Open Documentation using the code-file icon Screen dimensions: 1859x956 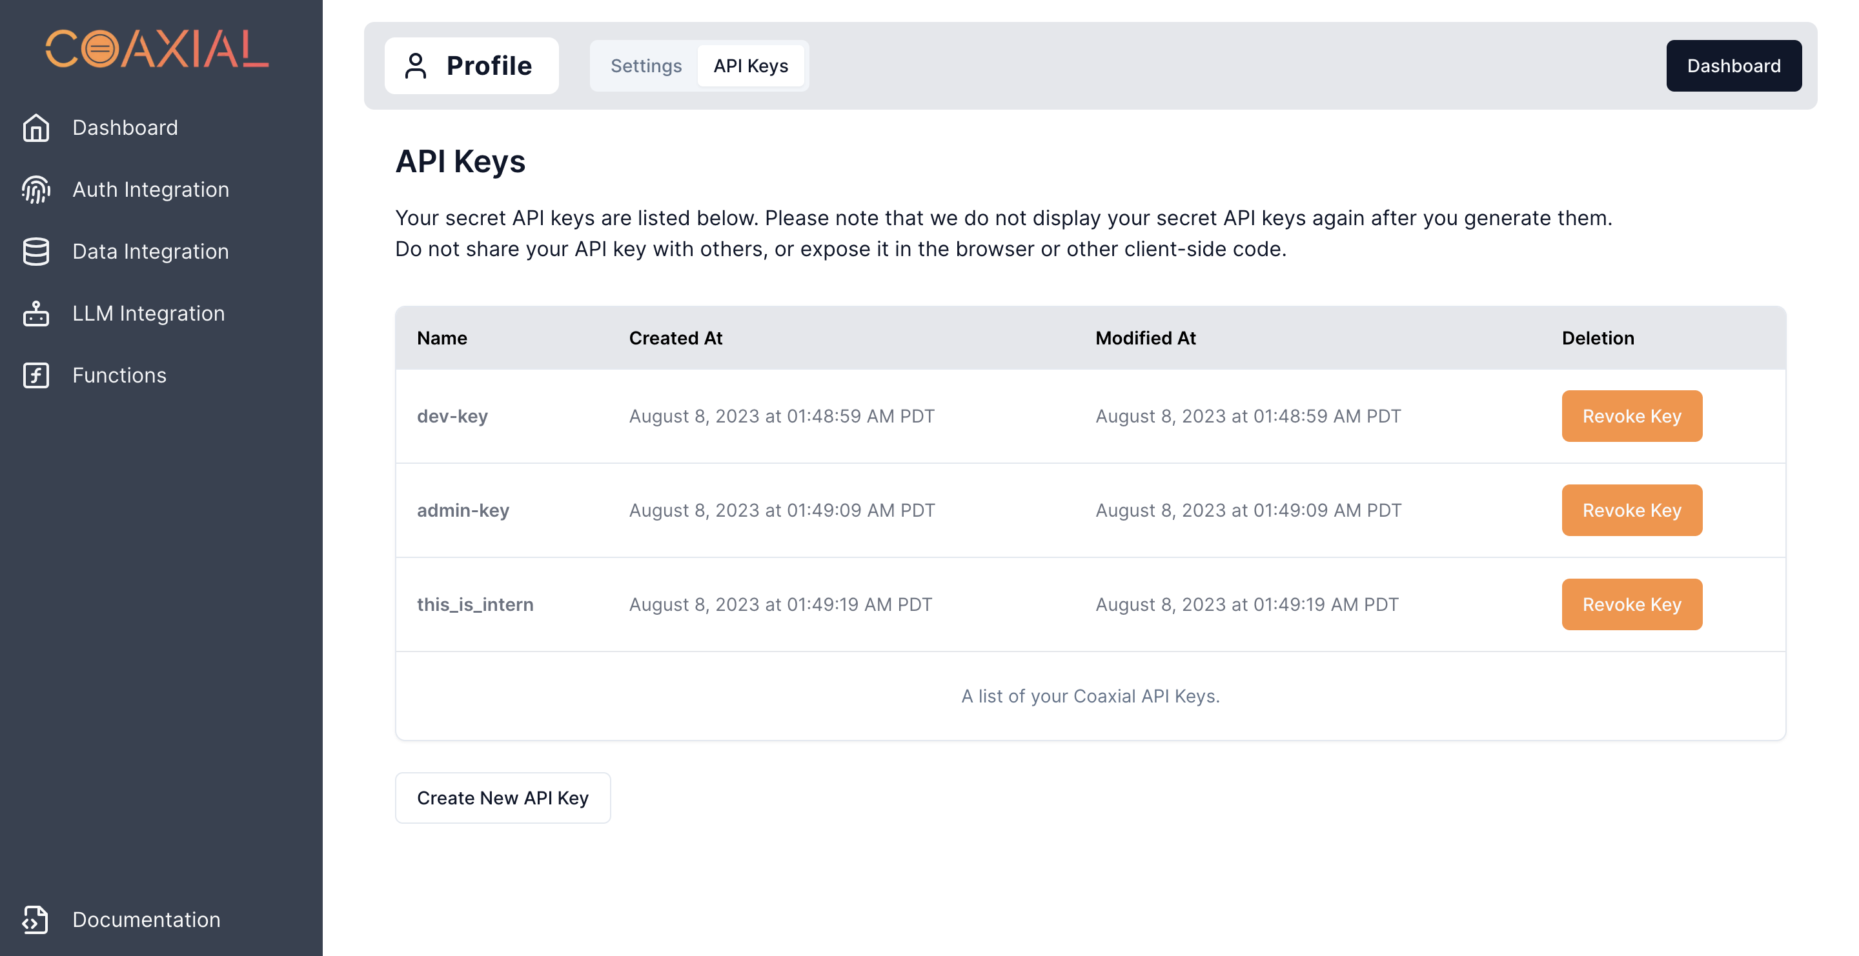click(x=36, y=919)
